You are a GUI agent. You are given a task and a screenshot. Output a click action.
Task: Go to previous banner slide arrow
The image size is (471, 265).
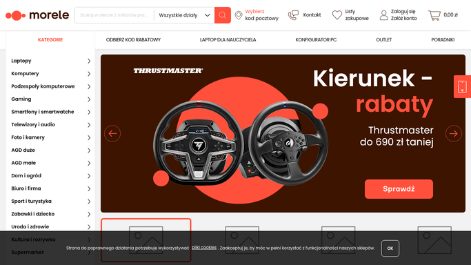coord(112,133)
